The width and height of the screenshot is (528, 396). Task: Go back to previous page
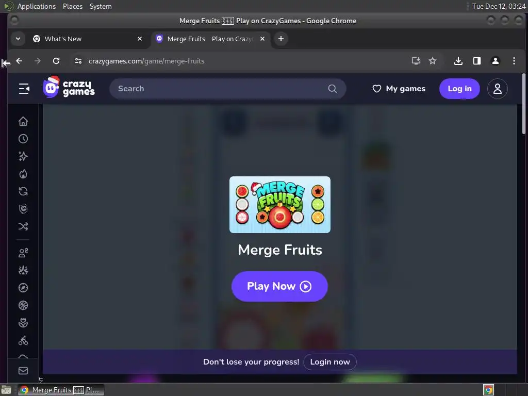point(19,61)
